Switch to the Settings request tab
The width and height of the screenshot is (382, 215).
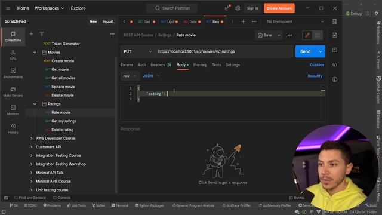233,65
